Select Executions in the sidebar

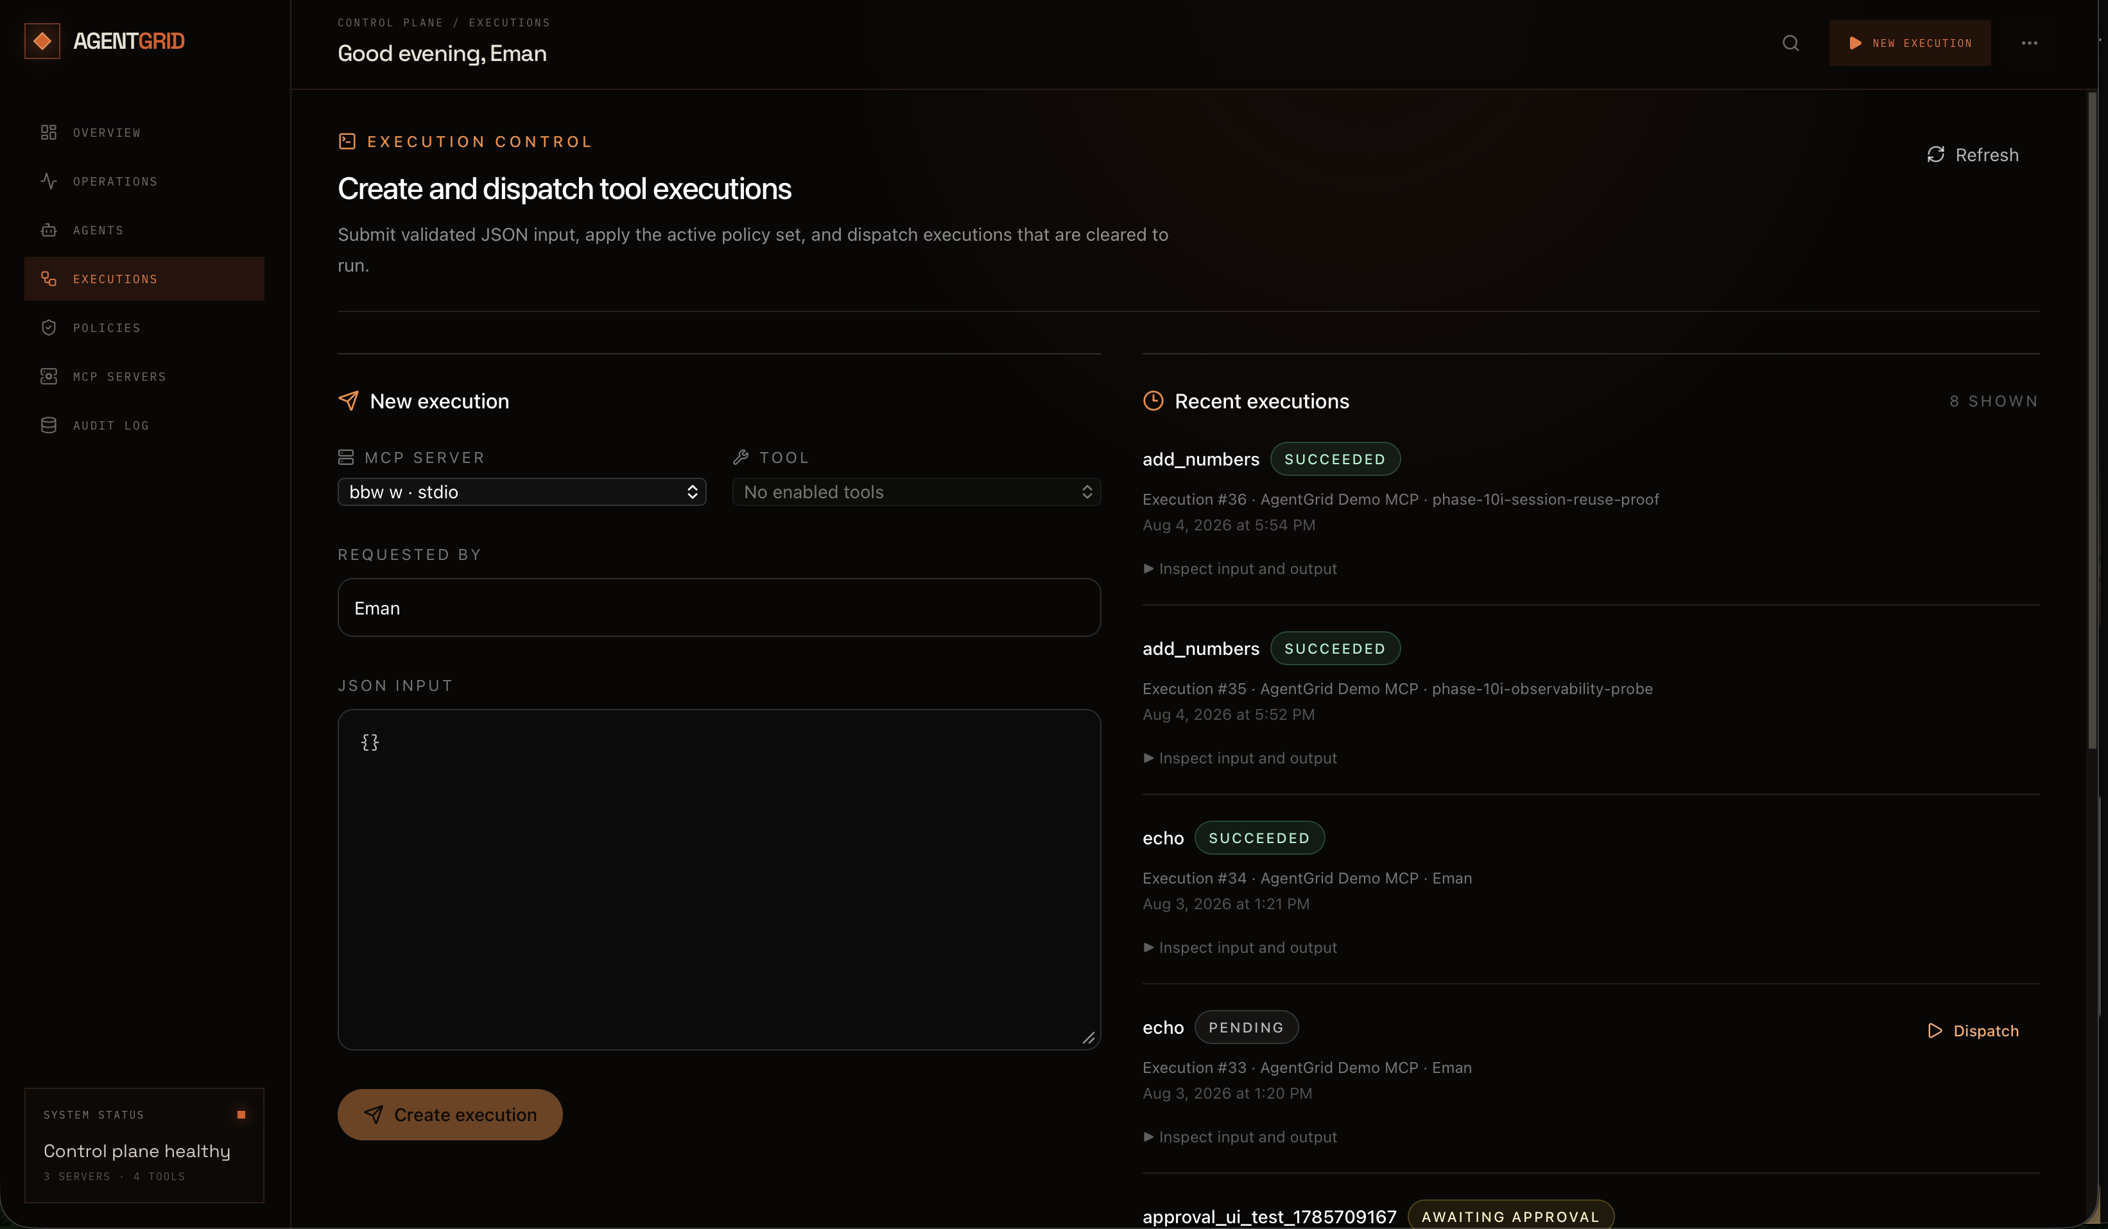pos(144,279)
